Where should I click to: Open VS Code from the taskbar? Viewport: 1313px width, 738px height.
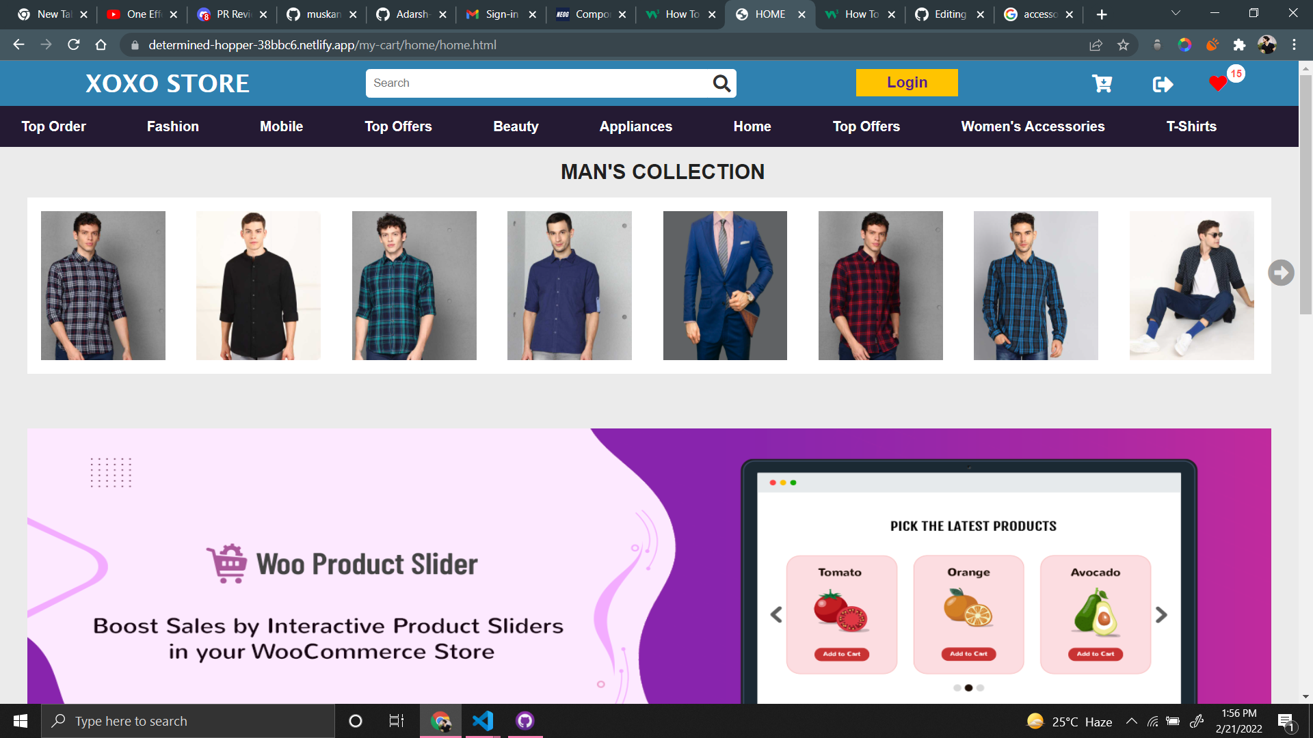[483, 720]
